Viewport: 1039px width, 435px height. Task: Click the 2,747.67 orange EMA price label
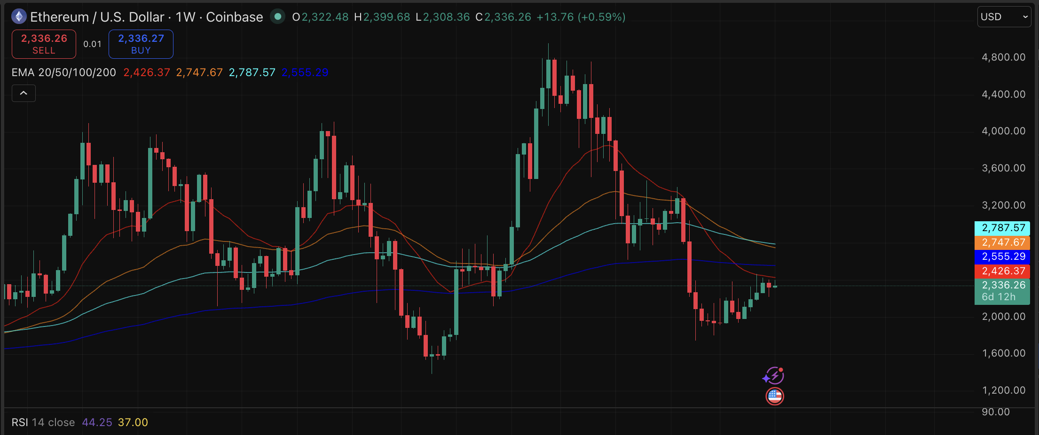pyautogui.click(x=1002, y=242)
